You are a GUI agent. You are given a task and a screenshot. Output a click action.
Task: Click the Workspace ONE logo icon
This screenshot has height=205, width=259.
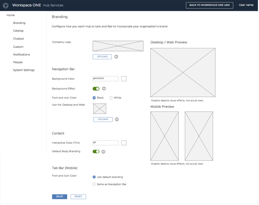[6, 6]
